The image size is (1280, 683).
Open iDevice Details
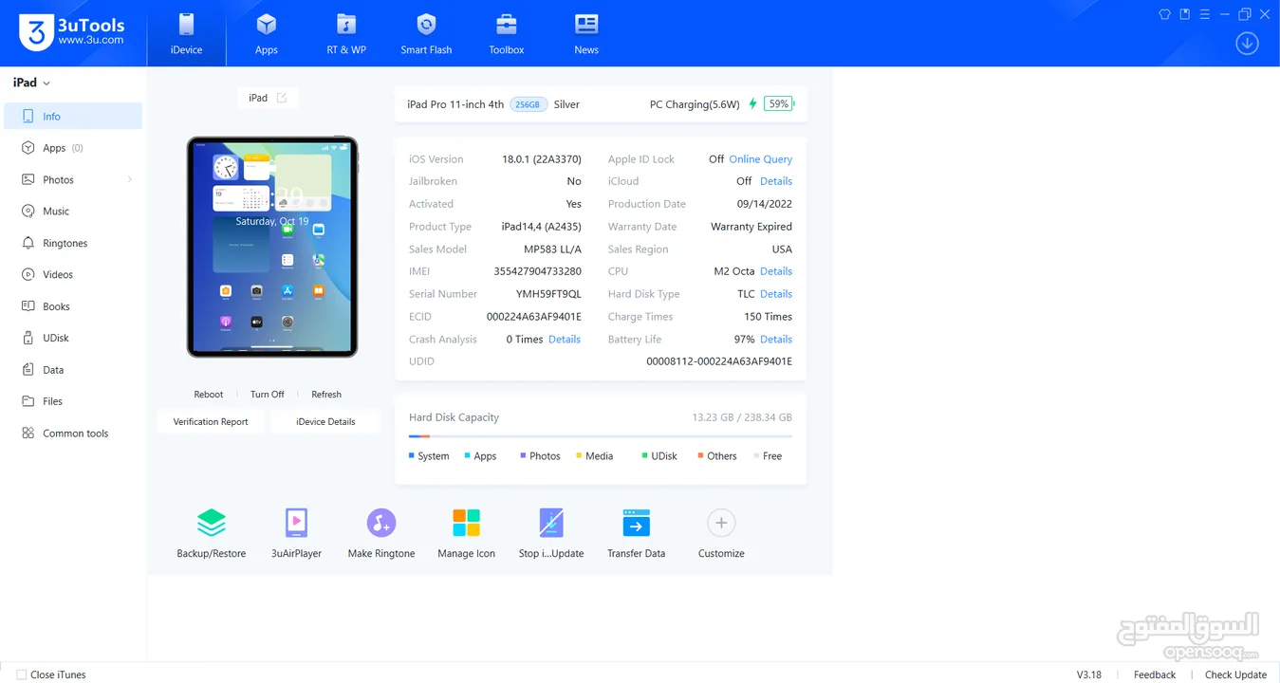tap(325, 422)
